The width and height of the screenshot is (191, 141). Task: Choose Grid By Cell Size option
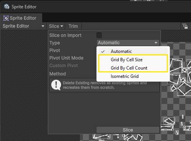coord(133,60)
